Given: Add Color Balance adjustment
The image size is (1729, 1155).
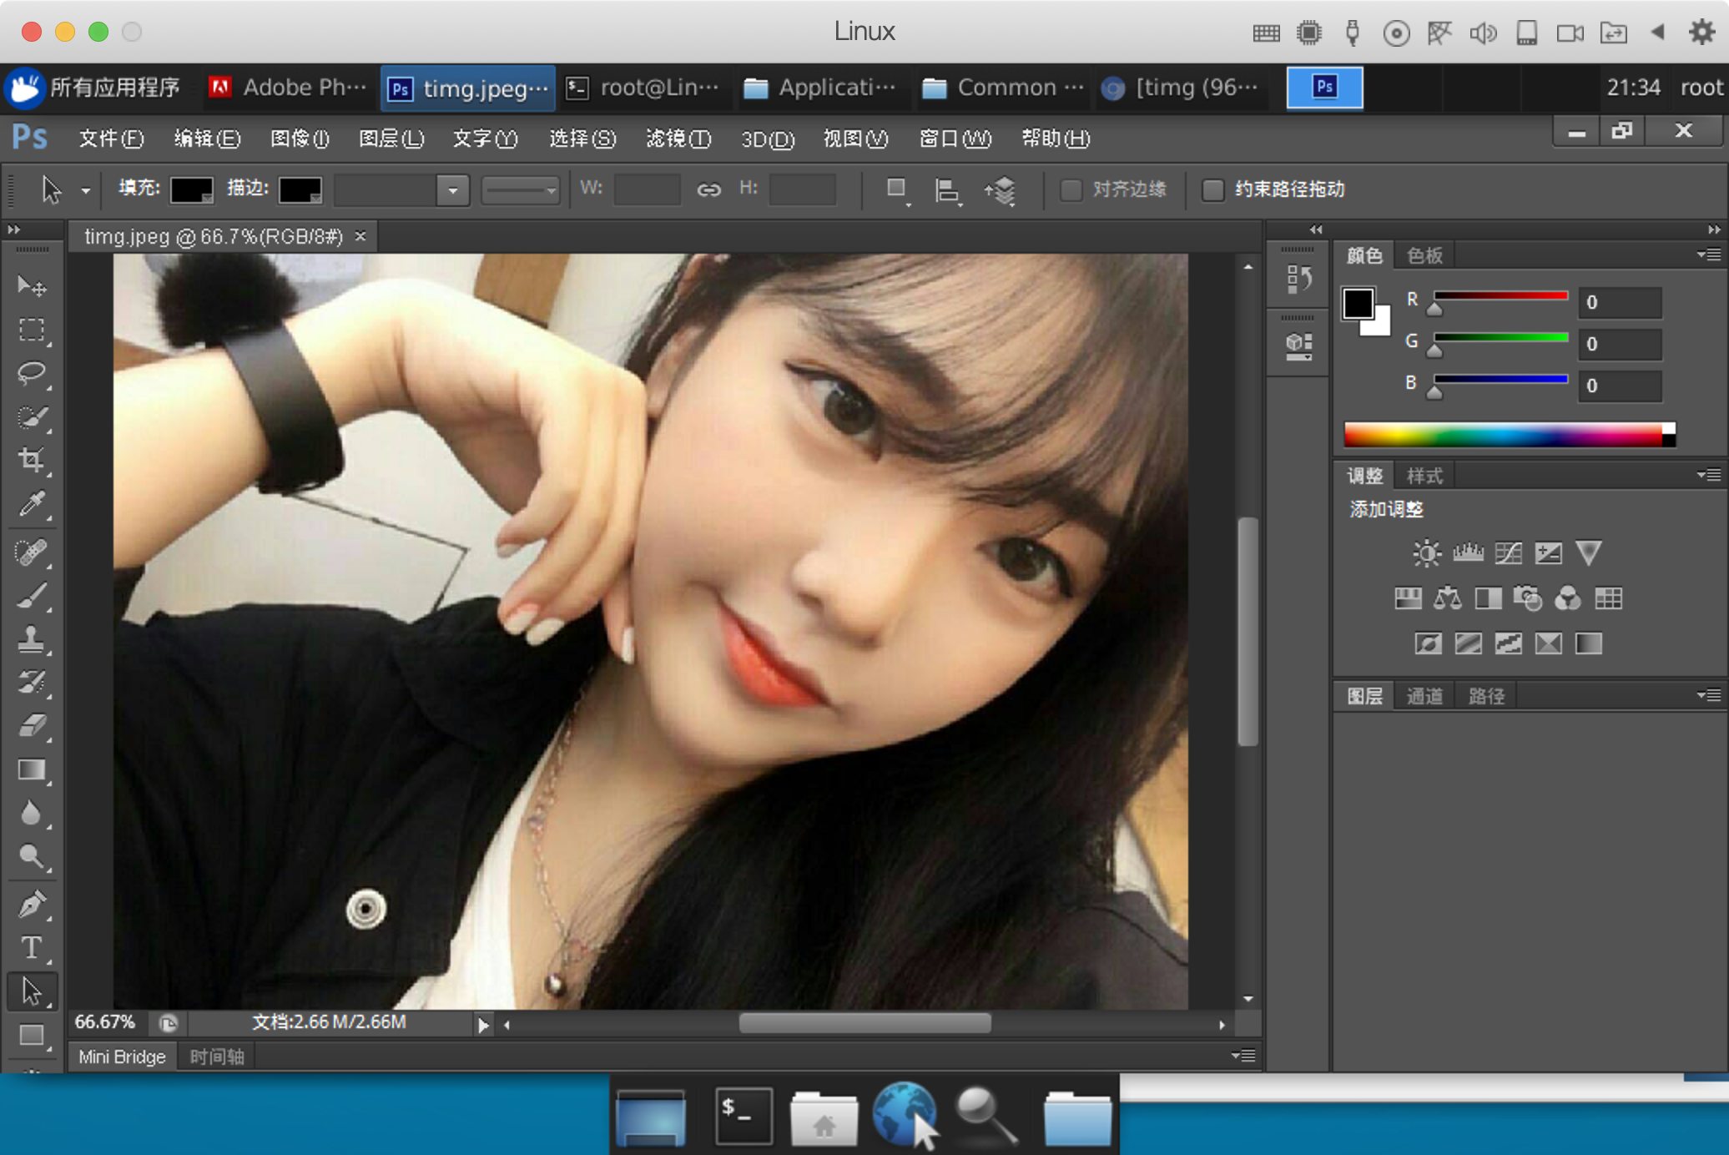Looking at the screenshot, I should tap(1448, 598).
